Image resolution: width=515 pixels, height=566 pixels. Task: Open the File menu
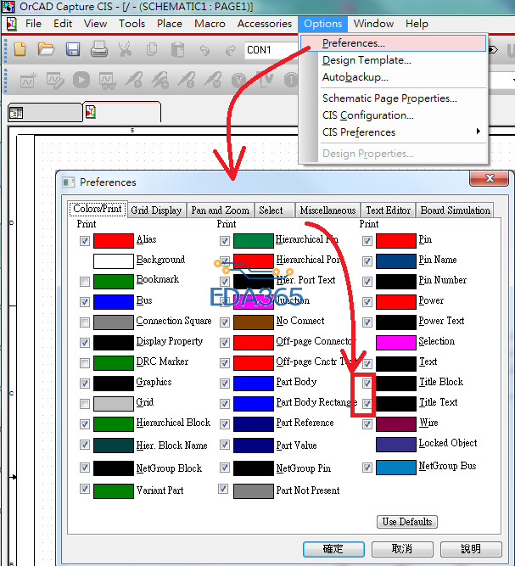click(x=33, y=24)
